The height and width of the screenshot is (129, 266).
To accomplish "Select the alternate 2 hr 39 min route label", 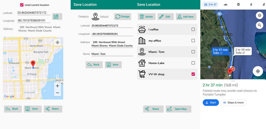I will 243,51.
